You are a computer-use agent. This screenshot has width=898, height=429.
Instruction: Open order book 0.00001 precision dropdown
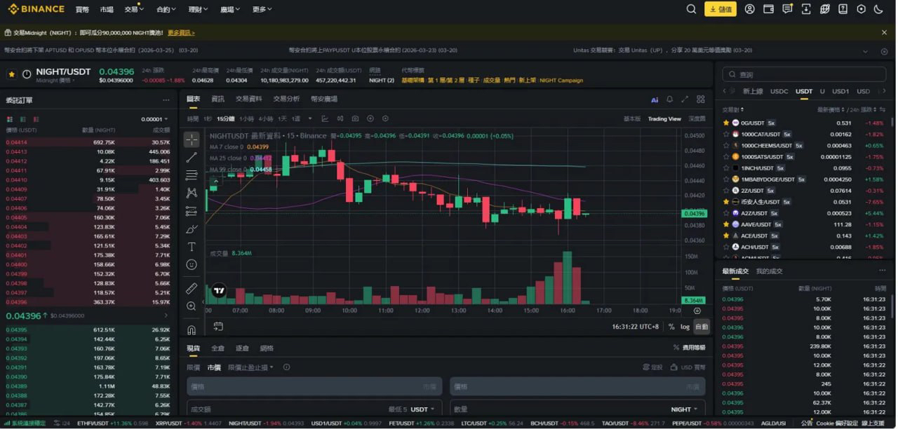[155, 119]
